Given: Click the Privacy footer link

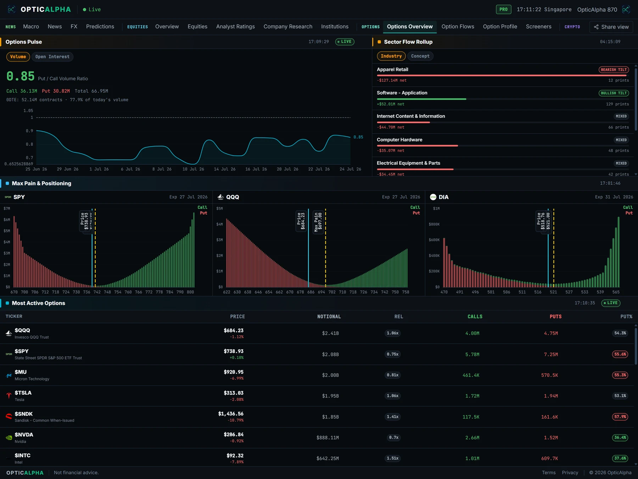Looking at the screenshot, I should [570, 473].
